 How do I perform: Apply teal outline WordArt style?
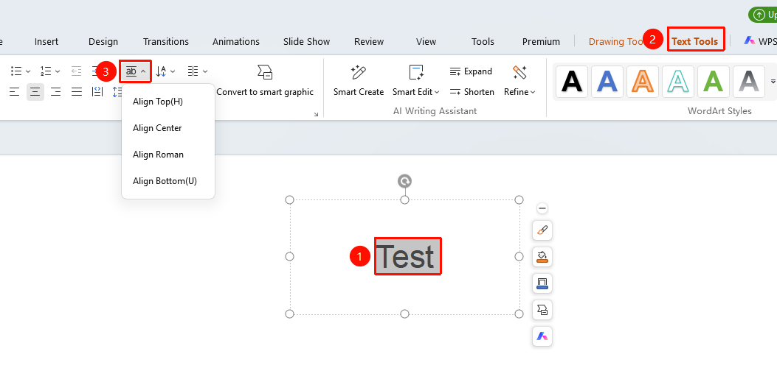point(678,82)
